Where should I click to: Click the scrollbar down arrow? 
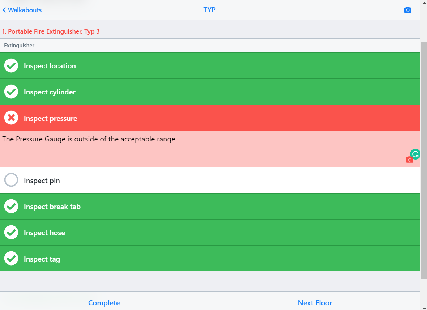click(x=424, y=307)
